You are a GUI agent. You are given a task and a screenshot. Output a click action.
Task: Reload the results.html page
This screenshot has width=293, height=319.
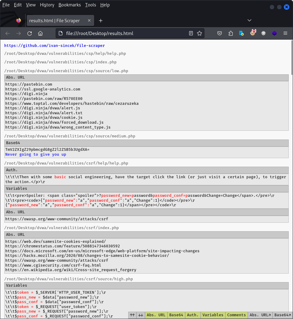coord(29,33)
